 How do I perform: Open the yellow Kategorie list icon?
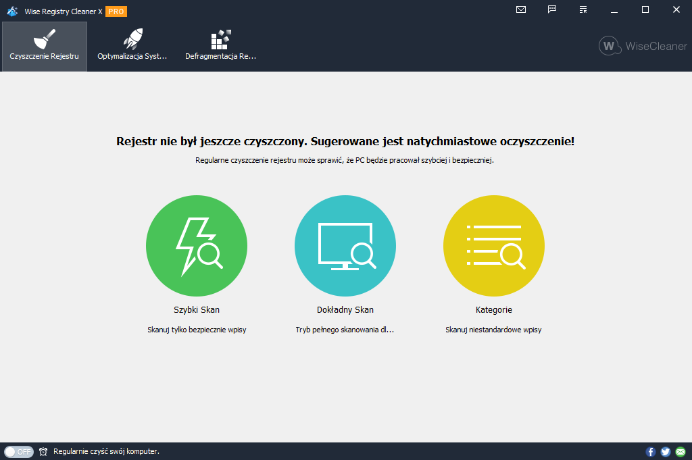(494, 246)
